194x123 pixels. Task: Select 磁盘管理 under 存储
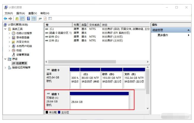pos(21,63)
